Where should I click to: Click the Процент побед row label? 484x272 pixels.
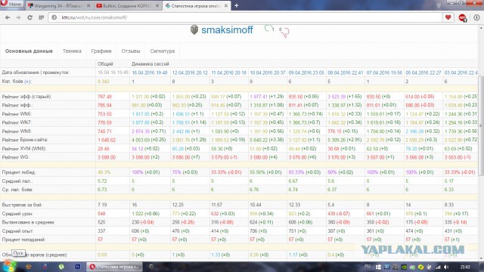click(18, 172)
